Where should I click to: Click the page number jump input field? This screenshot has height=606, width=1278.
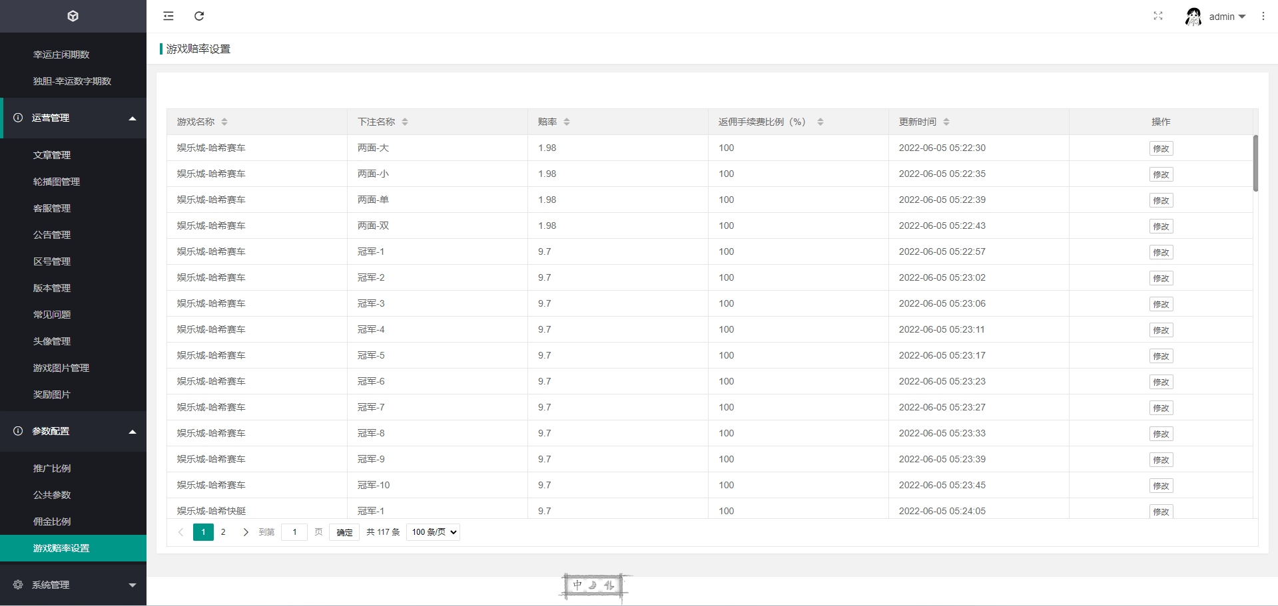tap(294, 532)
